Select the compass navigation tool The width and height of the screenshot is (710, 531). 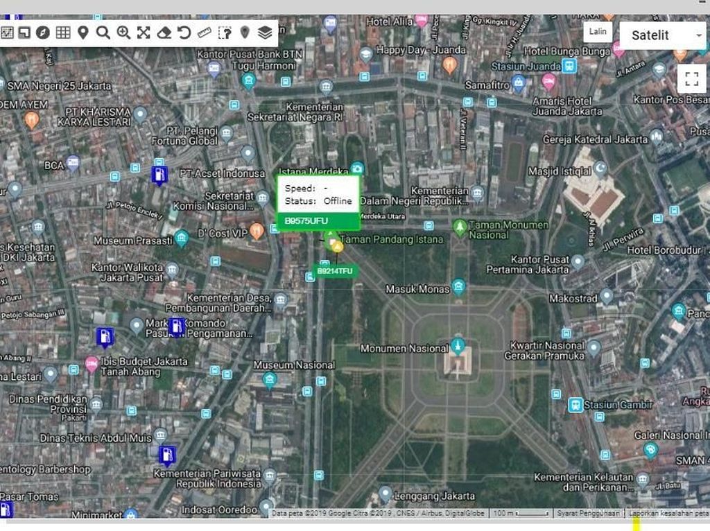[x=42, y=32]
